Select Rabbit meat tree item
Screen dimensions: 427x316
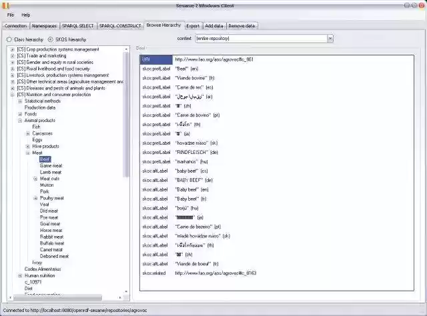(x=52, y=237)
